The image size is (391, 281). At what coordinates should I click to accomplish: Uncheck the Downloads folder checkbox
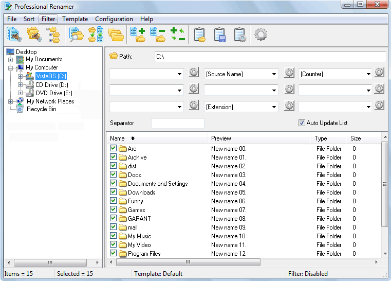pos(113,192)
